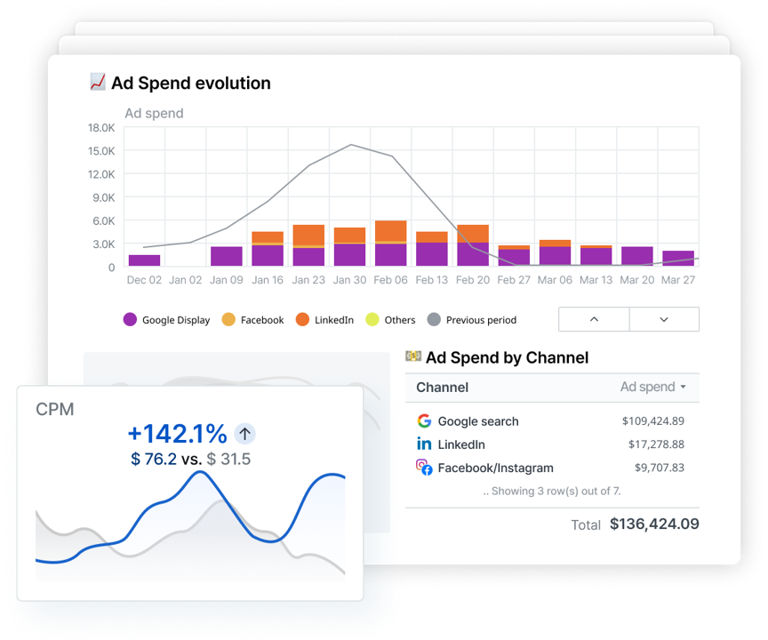This screenshot has height=640, width=768.
Task: Click the Google Display legend swatch
Action: click(x=131, y=319)
